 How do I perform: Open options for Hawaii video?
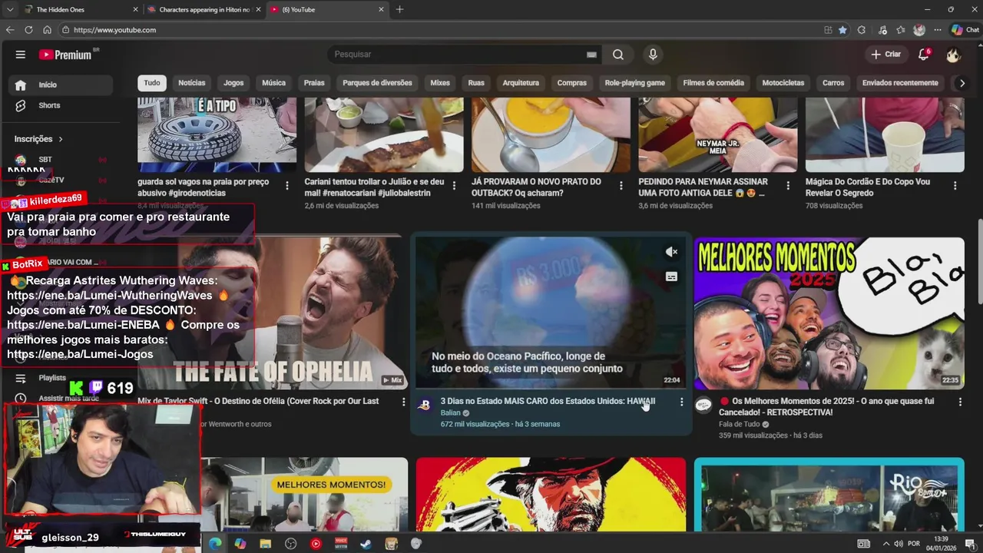coord(681,402)
